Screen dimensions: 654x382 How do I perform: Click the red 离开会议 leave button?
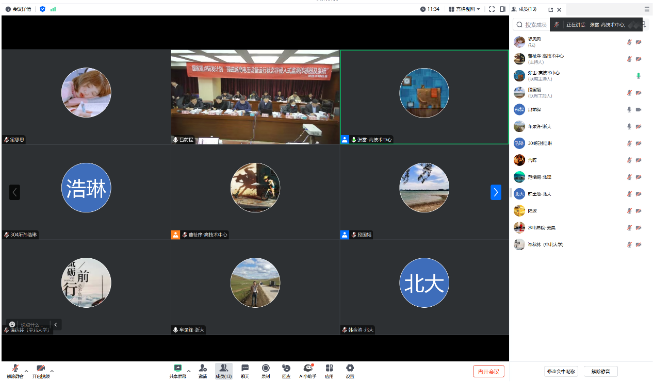point(488,371)
